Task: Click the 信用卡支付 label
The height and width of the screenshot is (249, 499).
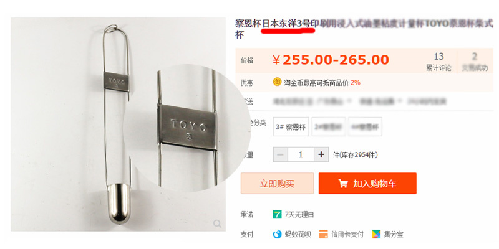Action: (x=347, y=235)
